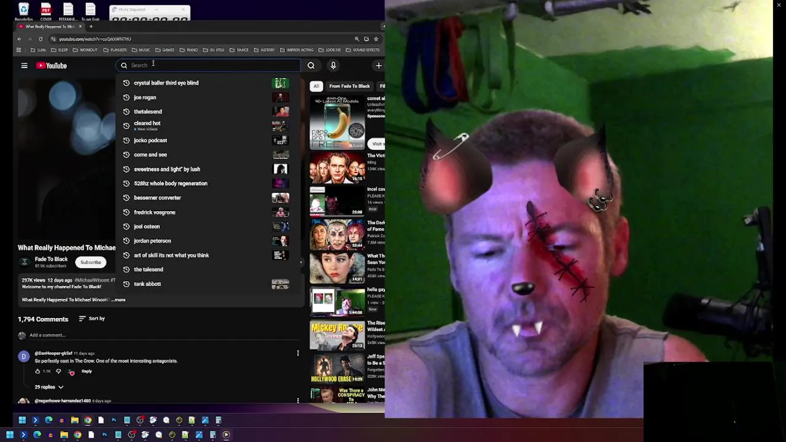Subscribe to Fade To Black channel
Image resolution: width=786 pixels, height=442 pixels.
(90, 262)
